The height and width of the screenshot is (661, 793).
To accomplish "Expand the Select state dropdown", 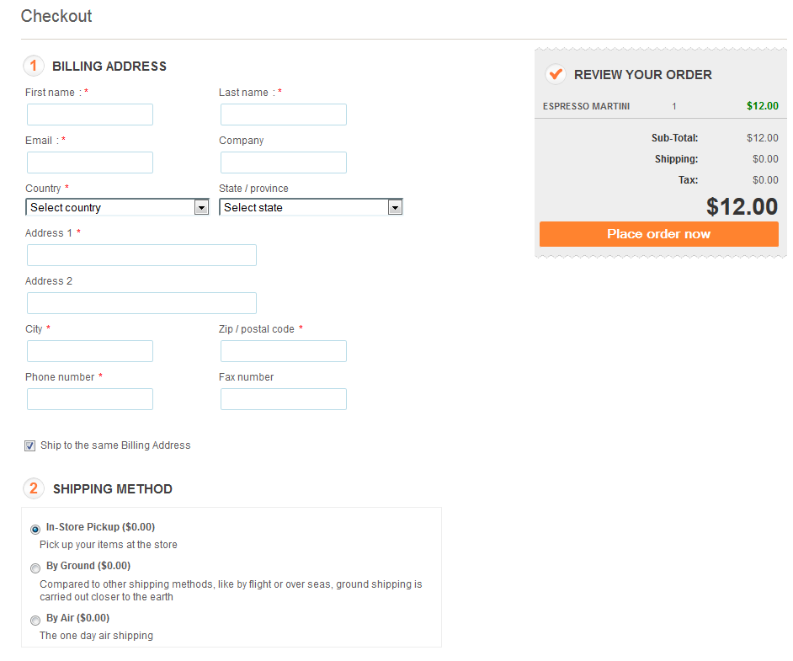I will (311, 207).
